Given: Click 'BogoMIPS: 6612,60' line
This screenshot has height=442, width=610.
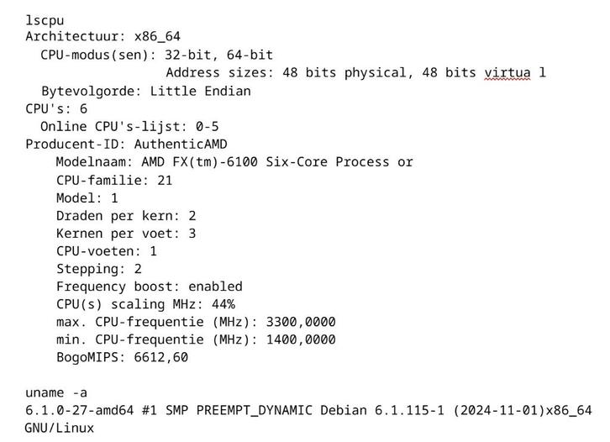Looking at the screenshot, I should pyautogui.click(x=122, y=357).
